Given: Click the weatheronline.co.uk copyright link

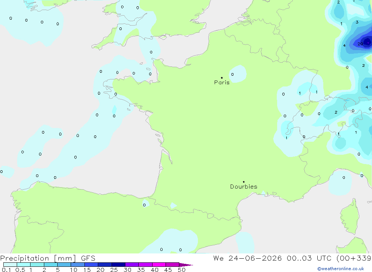Looking at the screenshot, I should pos(341,269).
